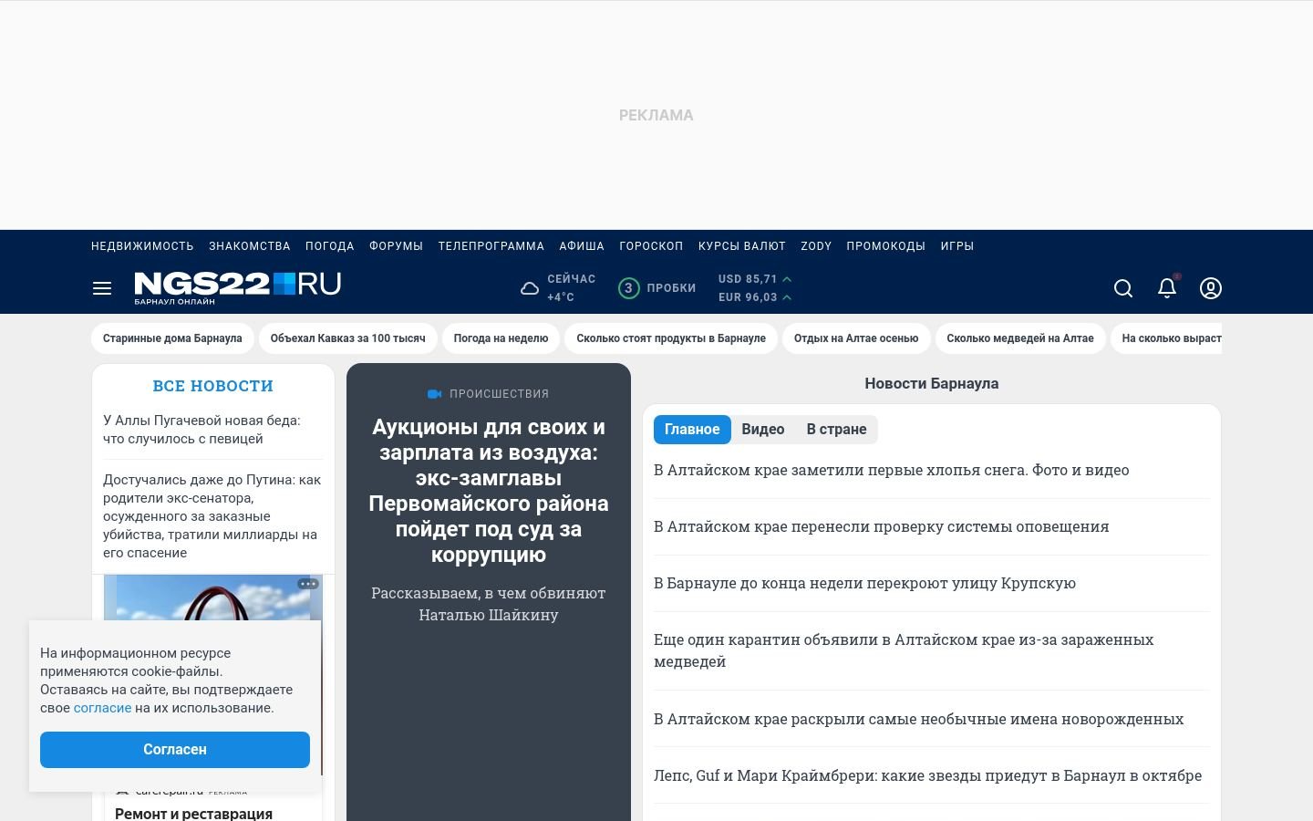This screenshot has width=1313, height=821.
Task: Switch to the В стране tab
Action: (836, 430)
